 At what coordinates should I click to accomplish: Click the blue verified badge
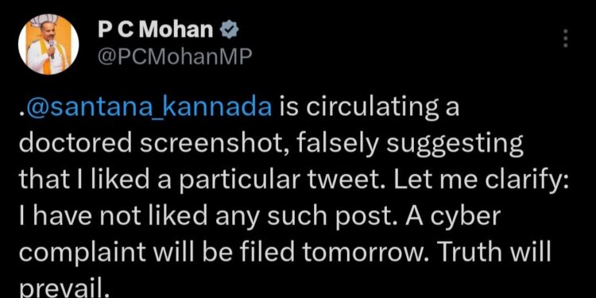click(230, 30)
